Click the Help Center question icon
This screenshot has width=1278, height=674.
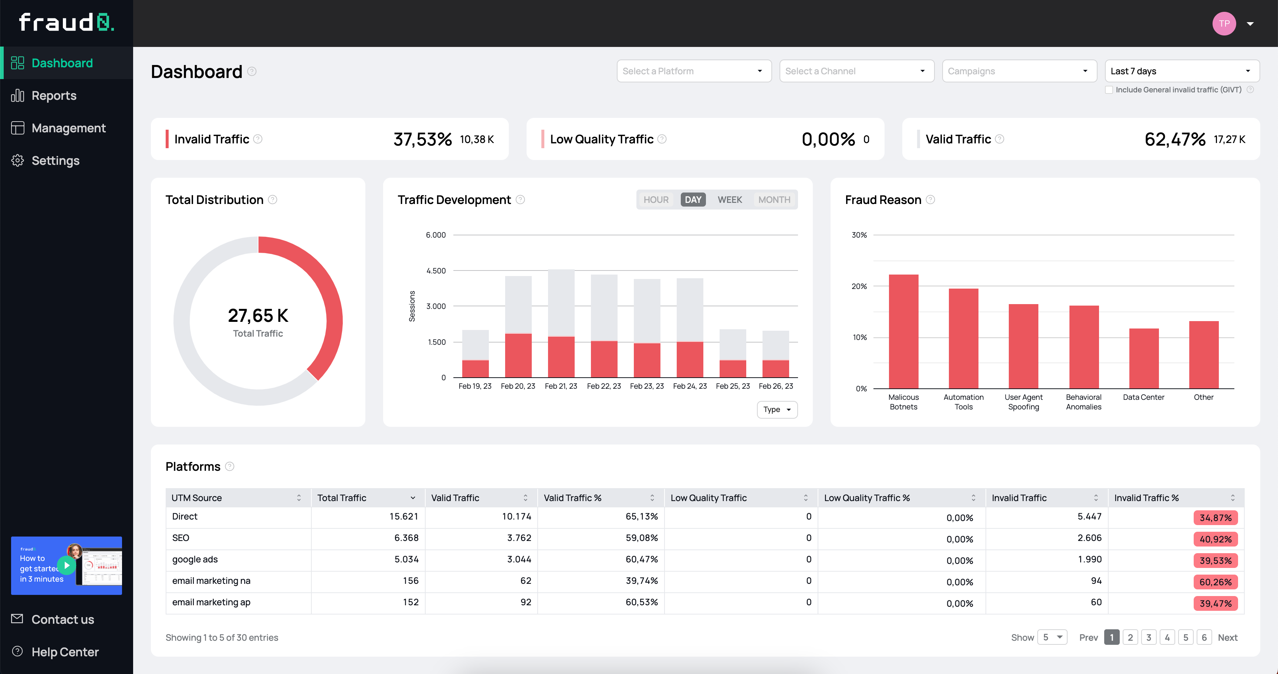click(x=17, y=651)
